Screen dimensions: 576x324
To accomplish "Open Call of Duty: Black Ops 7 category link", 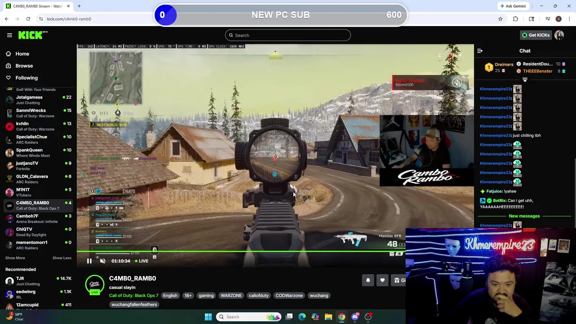I will 134,296.
